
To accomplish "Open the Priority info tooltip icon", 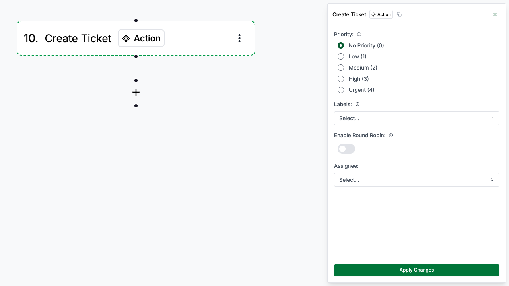I will tap(359, 34).
